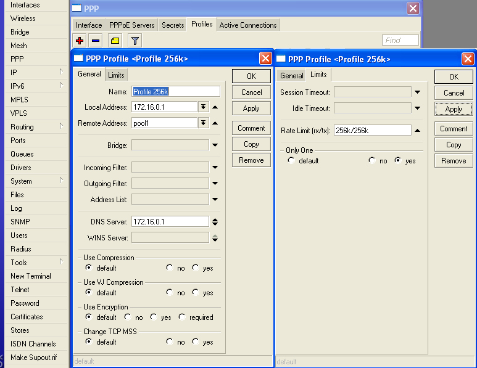
Task: Click the Find search box
Action: pos(400,40)
